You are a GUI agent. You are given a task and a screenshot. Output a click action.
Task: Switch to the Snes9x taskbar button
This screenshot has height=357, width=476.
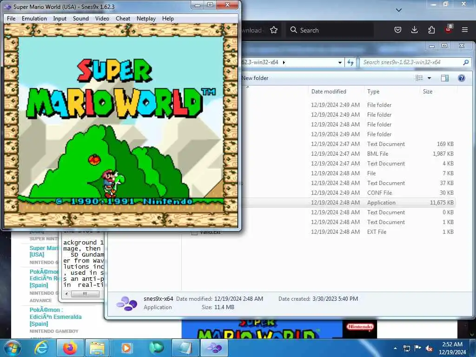pos(214,348)
